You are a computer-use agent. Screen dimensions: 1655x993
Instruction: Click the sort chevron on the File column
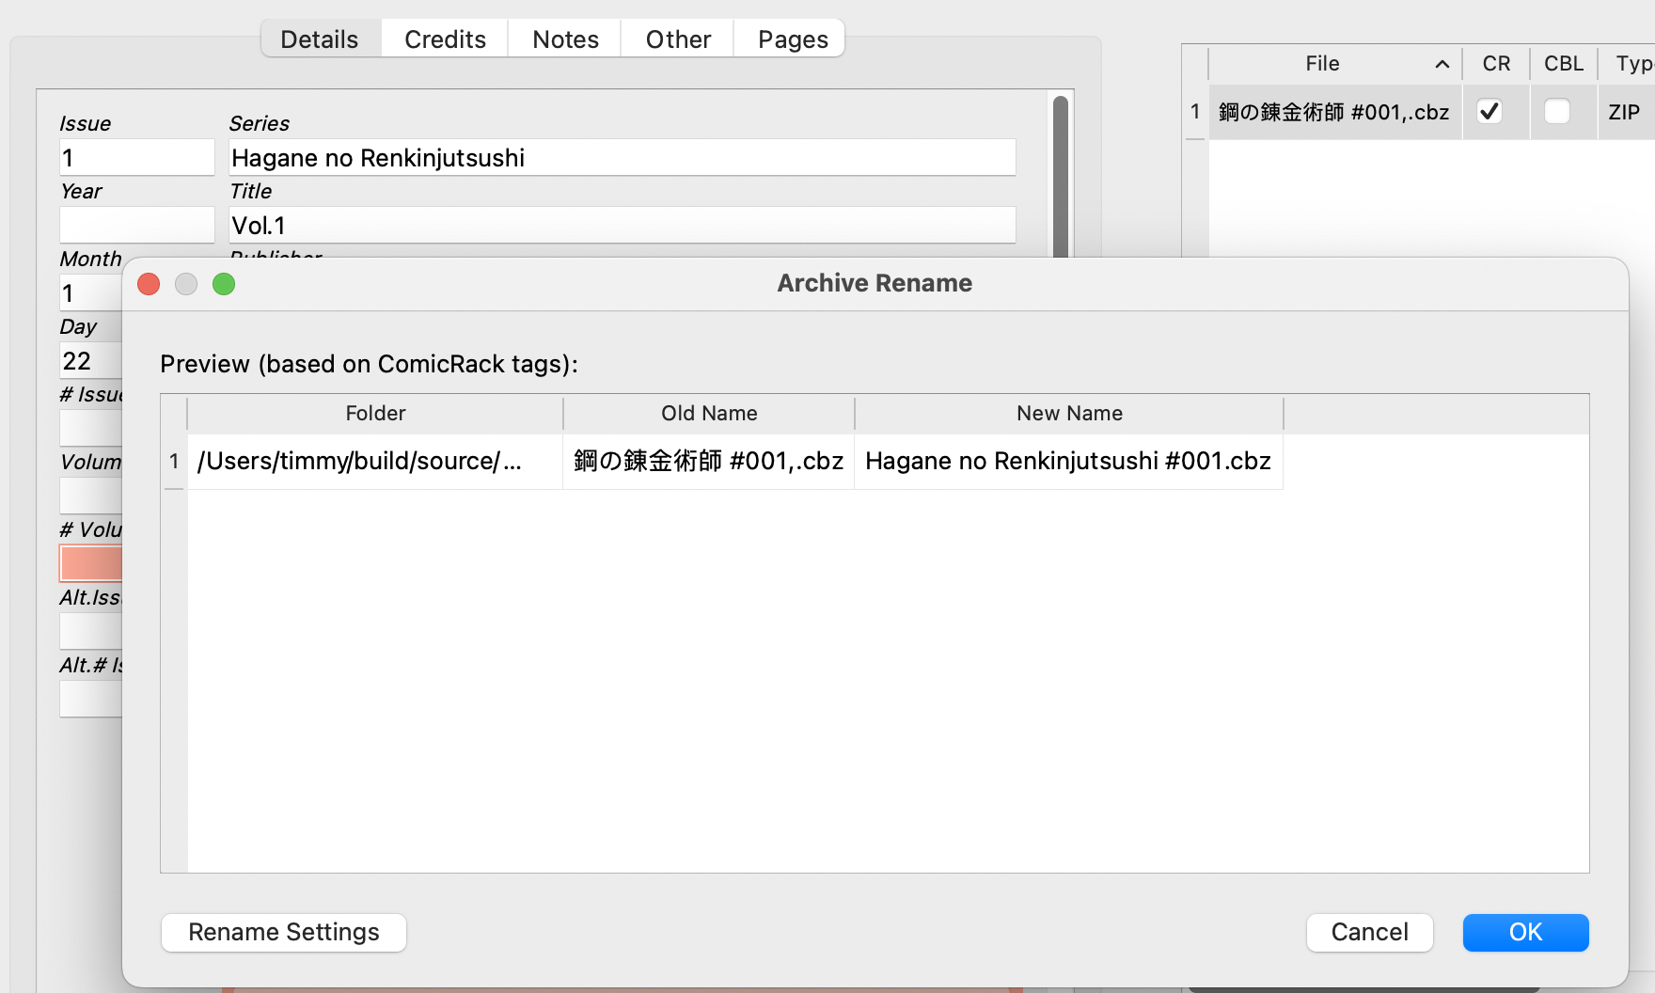tap(1442, 64)
